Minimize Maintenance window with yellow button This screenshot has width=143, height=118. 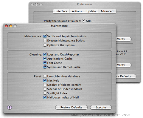click(x=11, y=26)
